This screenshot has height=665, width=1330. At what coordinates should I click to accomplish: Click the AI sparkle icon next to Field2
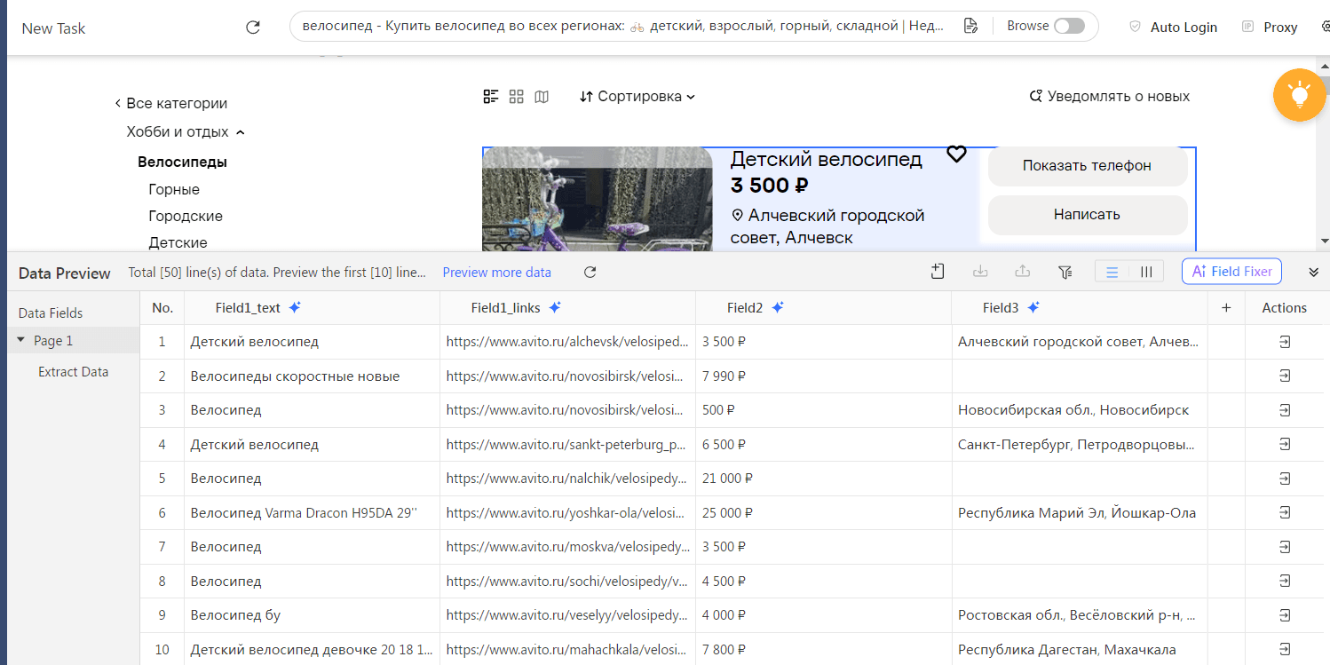(778, 307)
